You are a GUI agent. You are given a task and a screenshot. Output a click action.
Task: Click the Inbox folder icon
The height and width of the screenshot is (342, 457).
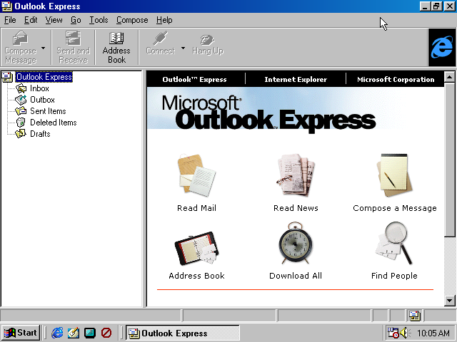(x=21, y=88)
